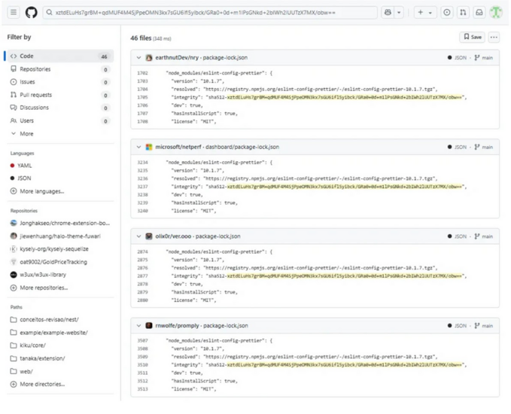Collapse the rnwolfe/promply result
Image resolution: width=511 pixels, height=414 pixels.
pyautogui.click(x=138, y=326)
